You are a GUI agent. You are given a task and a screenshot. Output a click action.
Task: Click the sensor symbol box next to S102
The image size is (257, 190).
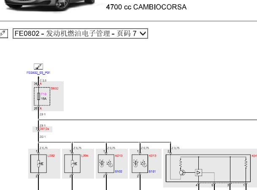(106, 163)
